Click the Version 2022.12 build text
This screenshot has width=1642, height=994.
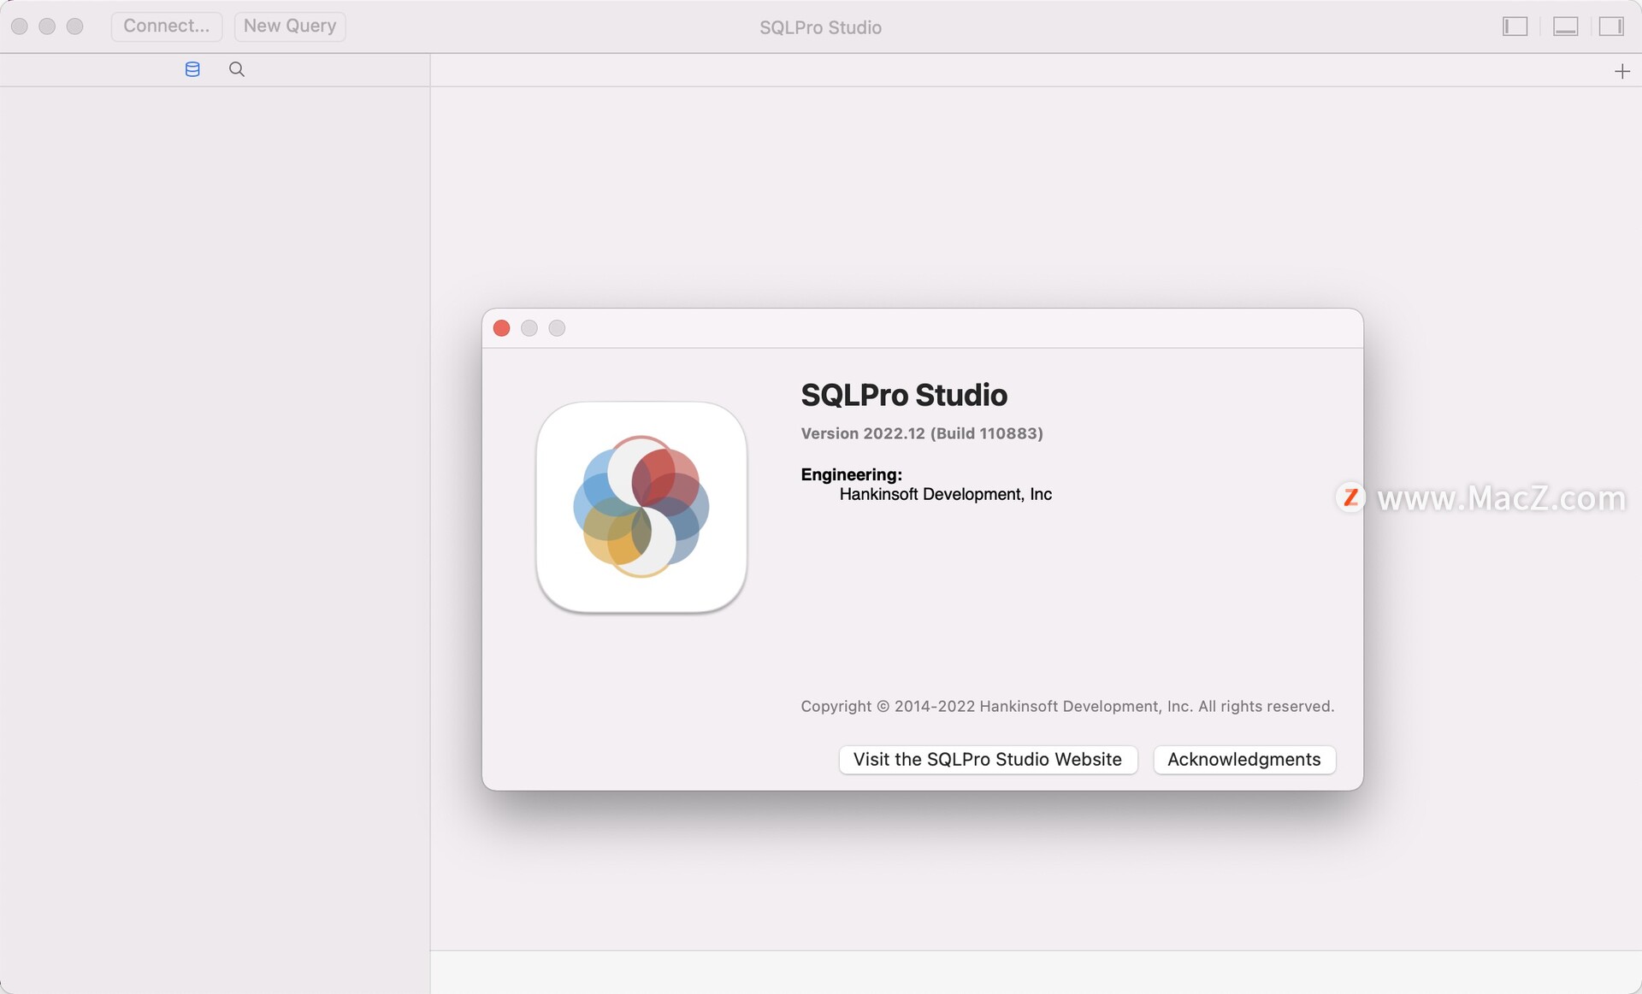[x=921, y=433]
